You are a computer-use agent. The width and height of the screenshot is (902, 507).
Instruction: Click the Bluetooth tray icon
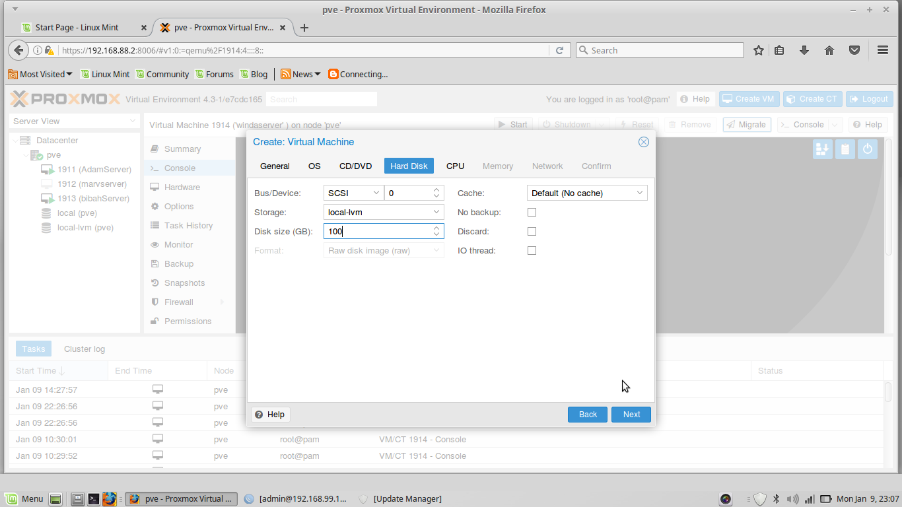[x=777, y=498]
